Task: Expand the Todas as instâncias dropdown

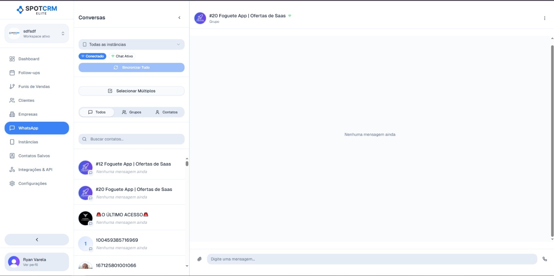Action: (132, 45)
